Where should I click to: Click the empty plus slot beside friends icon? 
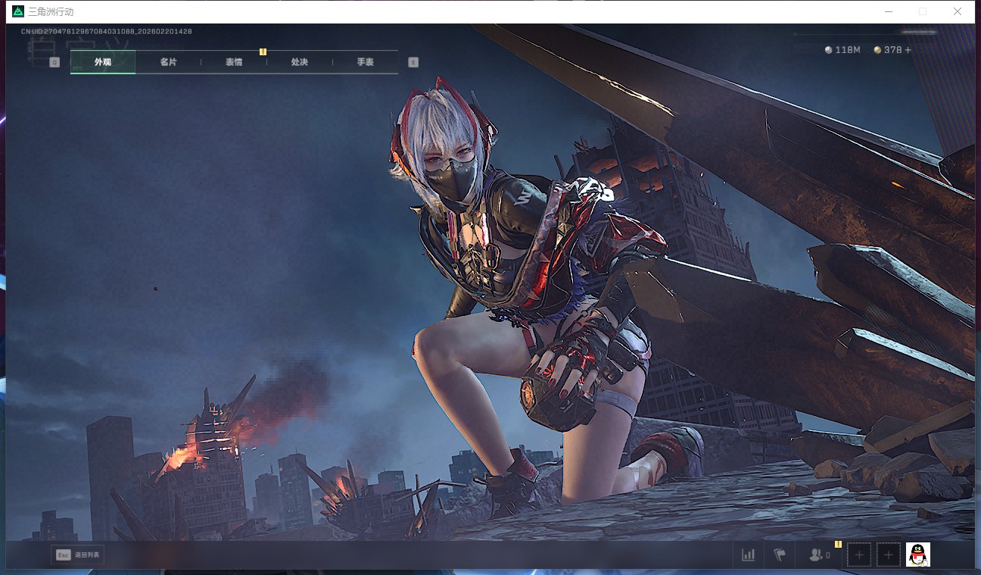click(859, 555)
